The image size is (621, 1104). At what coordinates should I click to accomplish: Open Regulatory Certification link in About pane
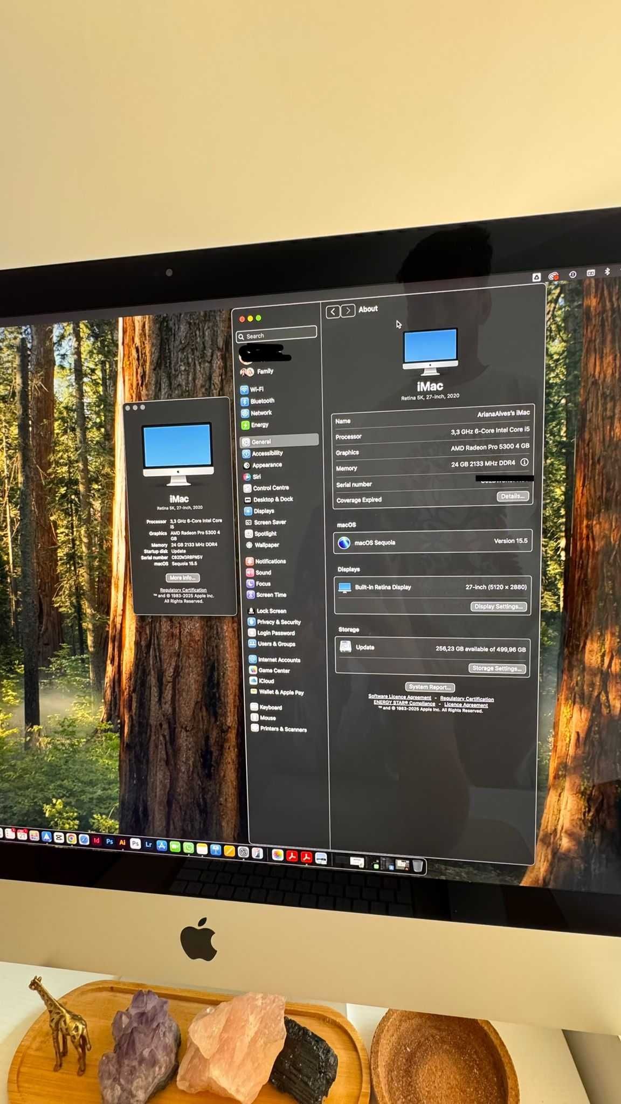[467, 699]
